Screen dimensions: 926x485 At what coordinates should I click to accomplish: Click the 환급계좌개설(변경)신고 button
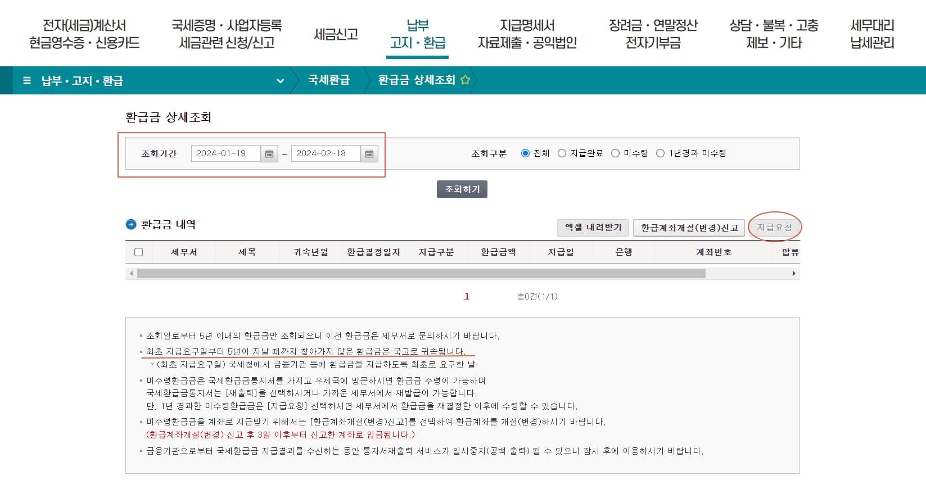(x=689, y=228)
